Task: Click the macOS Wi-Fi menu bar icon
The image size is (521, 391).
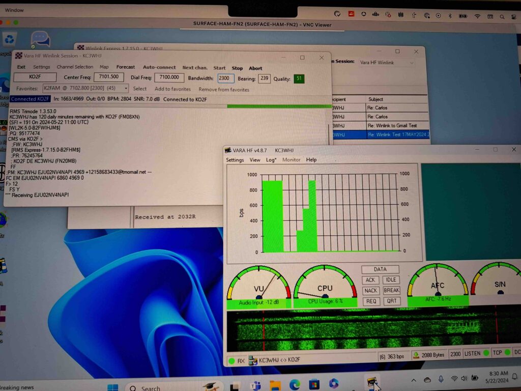Action: coord(477,16)
